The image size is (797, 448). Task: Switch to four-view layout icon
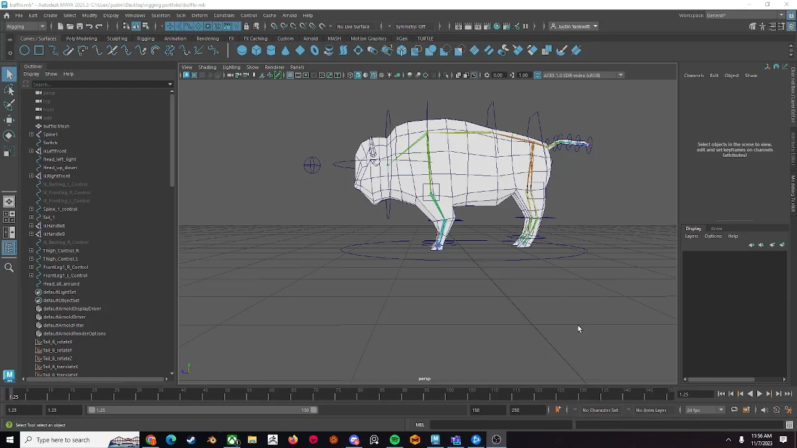click(x=9, y=217)
